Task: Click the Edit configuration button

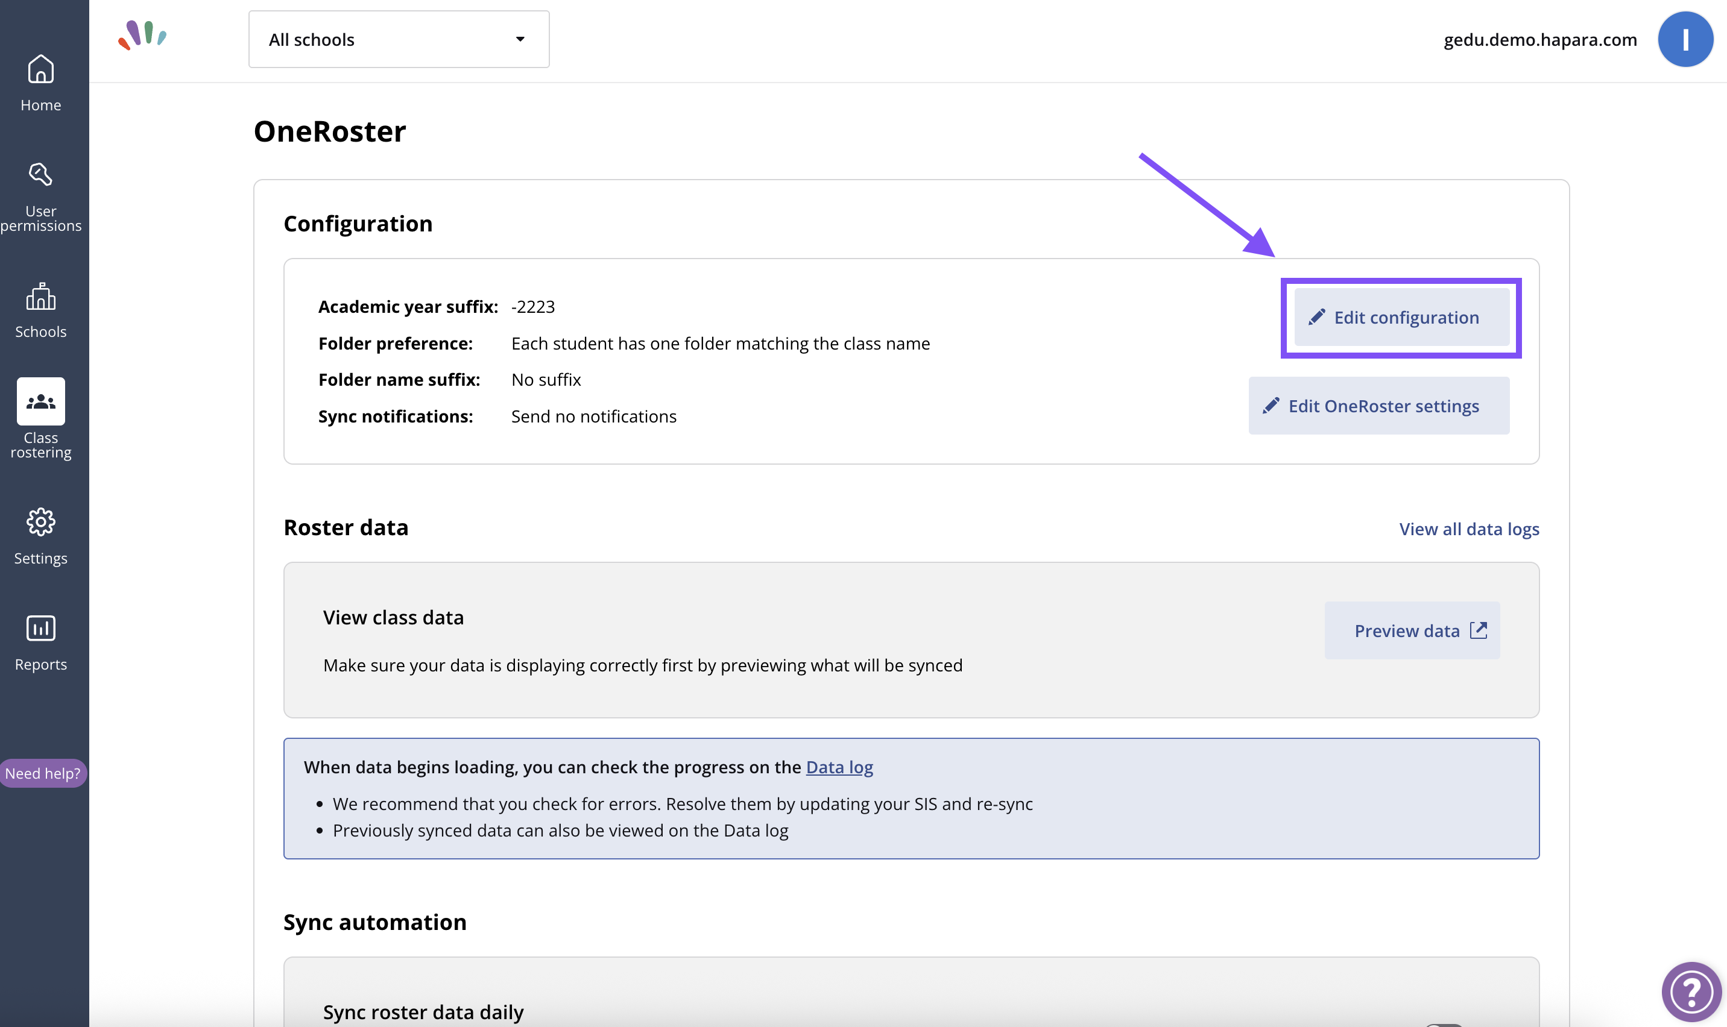Action: tap(1401, 318)
